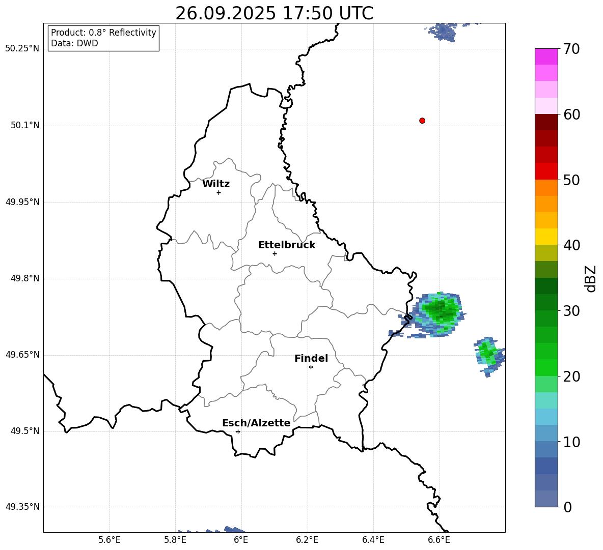Screen dimensions: 603x550
Task: Click the 5.8°E longitude label
Action: click(x=175, y=540)
